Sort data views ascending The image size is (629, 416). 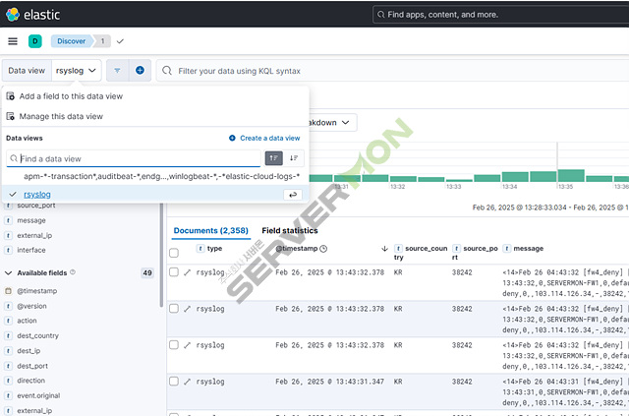click(274, 158)
